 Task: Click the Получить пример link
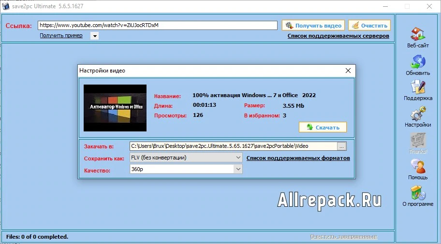coord(61,35)
